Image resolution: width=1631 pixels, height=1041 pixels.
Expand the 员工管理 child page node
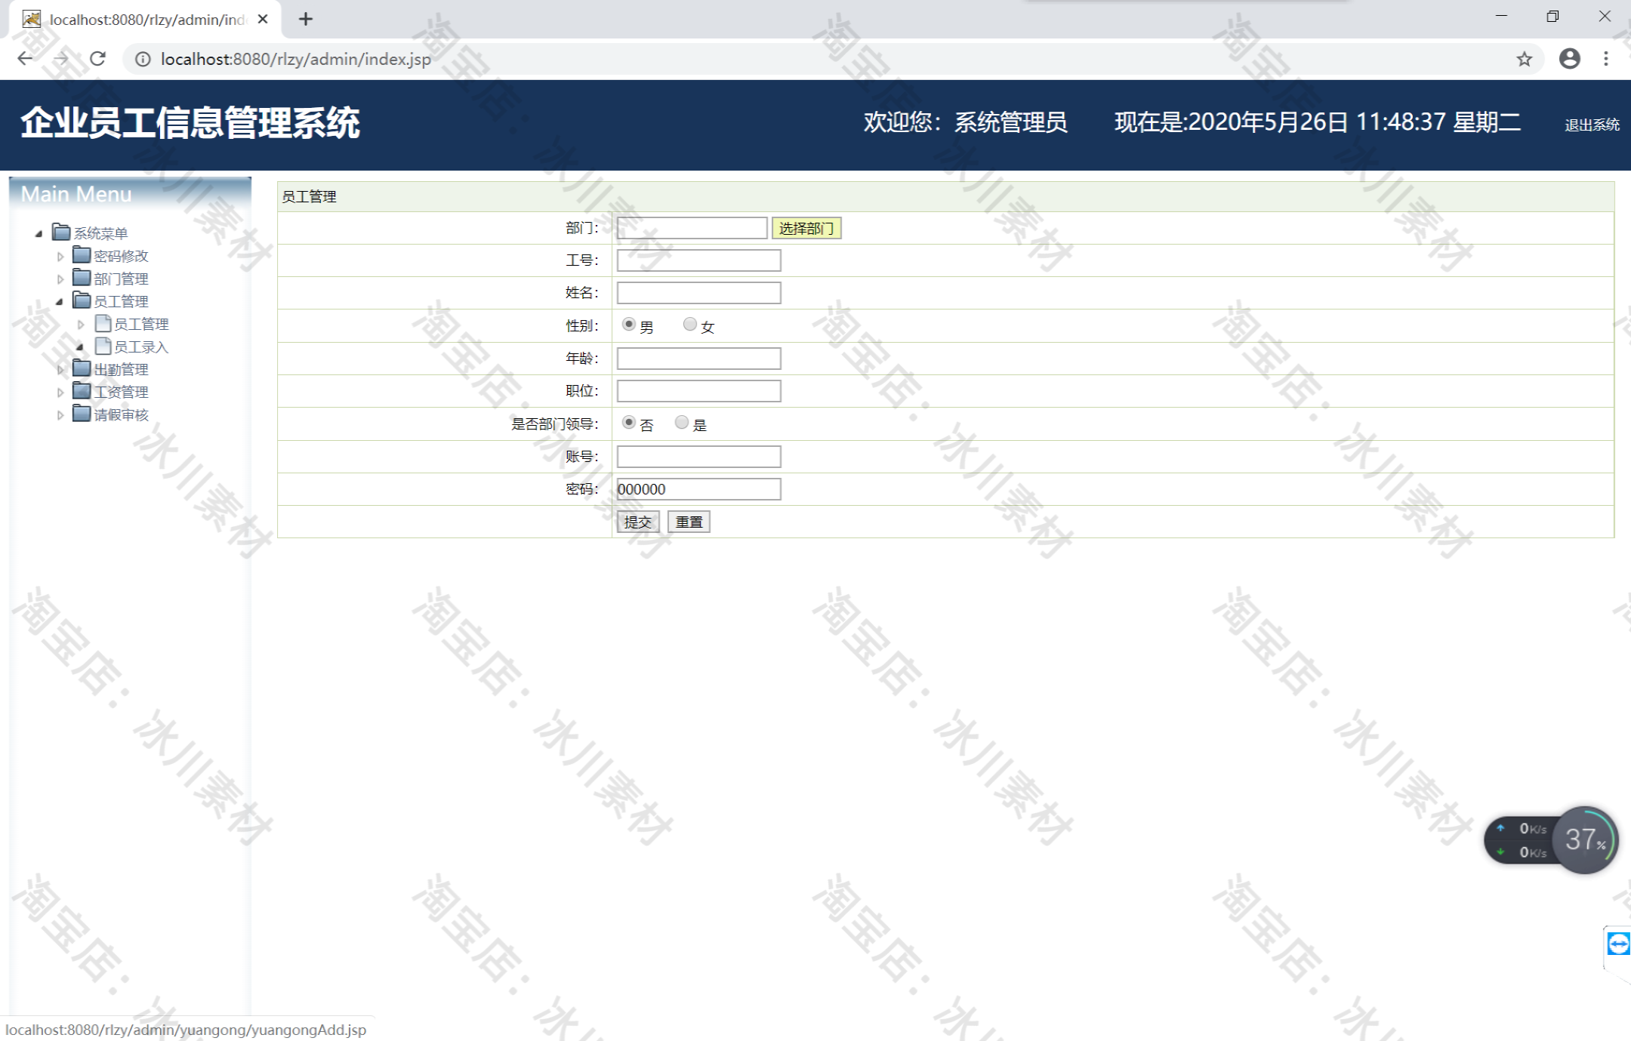[x=81, y=325]
